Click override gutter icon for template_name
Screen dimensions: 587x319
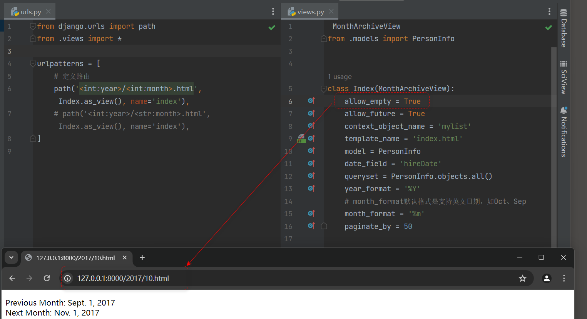[311, 139]
